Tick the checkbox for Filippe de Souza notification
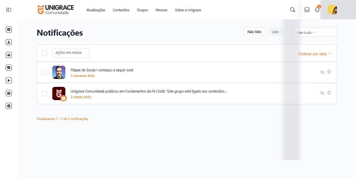This screenshot has width=356, height=178. point(45,72)
